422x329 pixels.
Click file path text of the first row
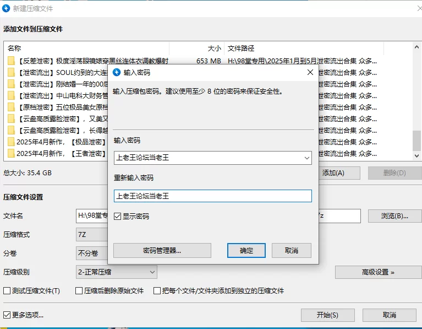click(302, 61)
